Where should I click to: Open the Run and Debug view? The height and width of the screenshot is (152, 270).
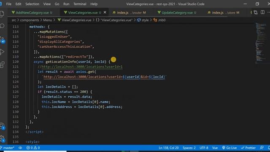(x=2, y=52)
